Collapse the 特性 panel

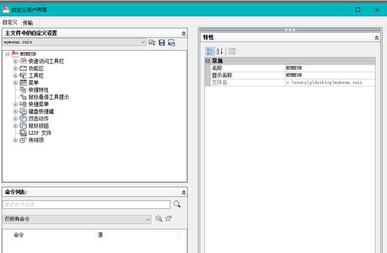pos(377,37)
